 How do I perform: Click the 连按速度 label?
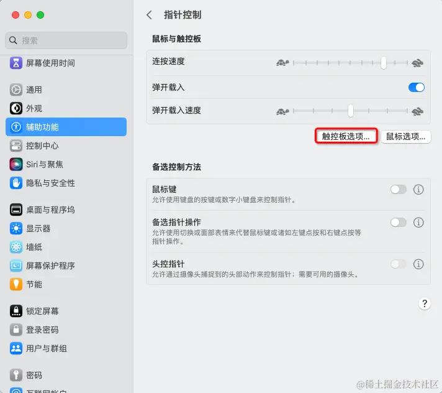point(168,62)
